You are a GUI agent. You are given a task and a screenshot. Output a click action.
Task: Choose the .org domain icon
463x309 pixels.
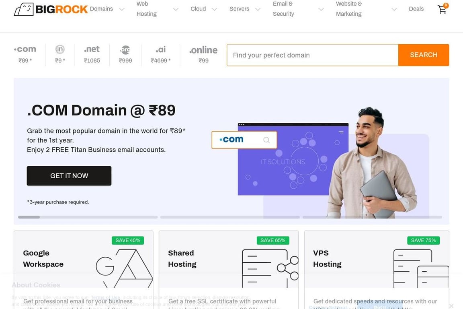pos(125,49)
